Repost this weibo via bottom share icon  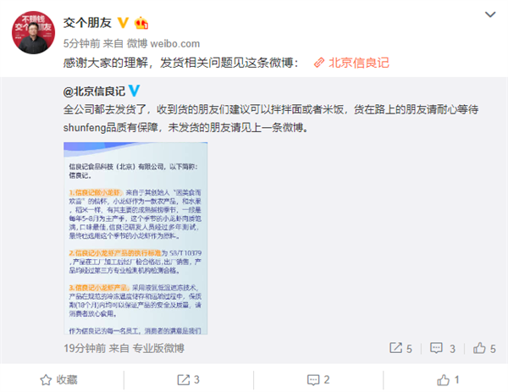point(184,379)
